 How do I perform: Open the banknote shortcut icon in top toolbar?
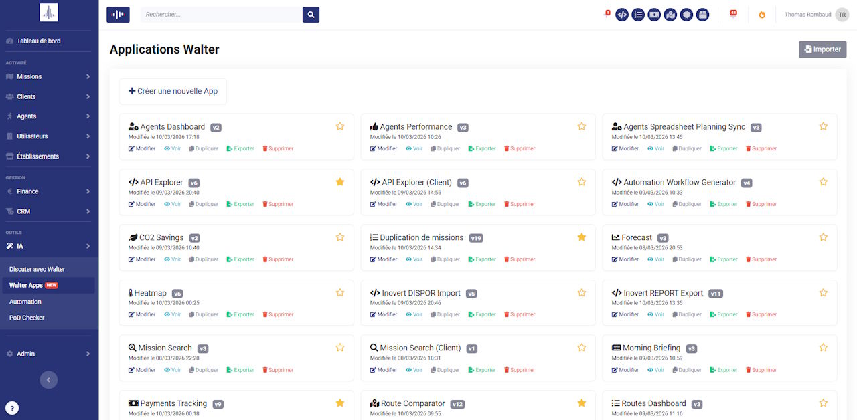click(x=654, y=15)
